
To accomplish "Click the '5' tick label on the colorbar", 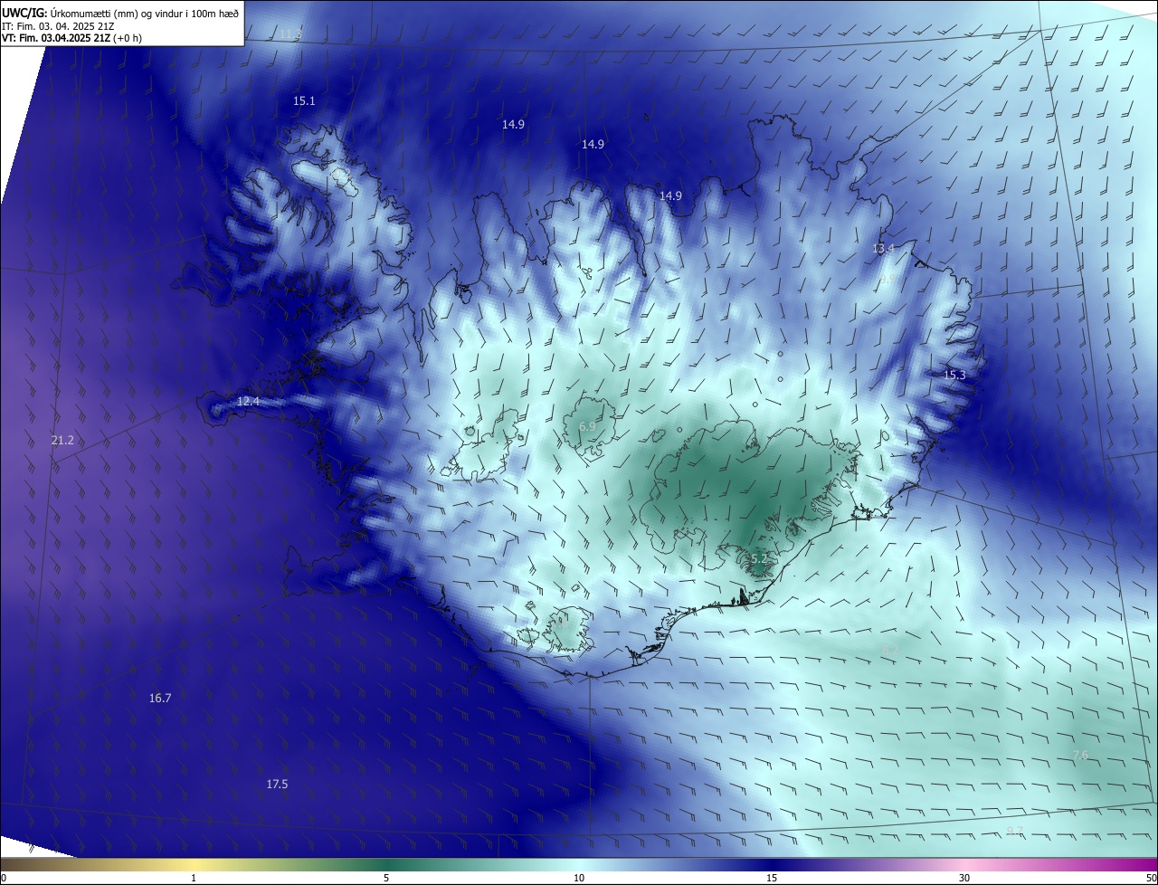I will pyautogui.click(x=386, y=878).
